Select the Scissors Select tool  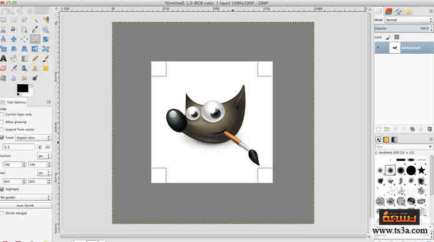point(3,29)
